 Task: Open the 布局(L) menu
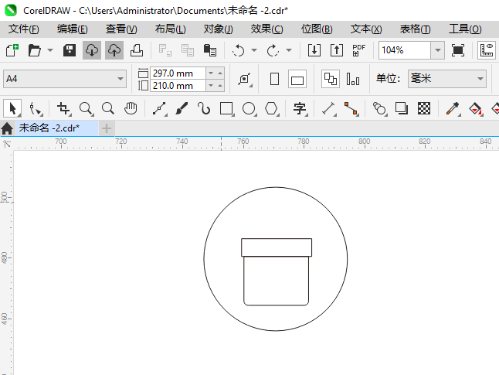point(170,29)
